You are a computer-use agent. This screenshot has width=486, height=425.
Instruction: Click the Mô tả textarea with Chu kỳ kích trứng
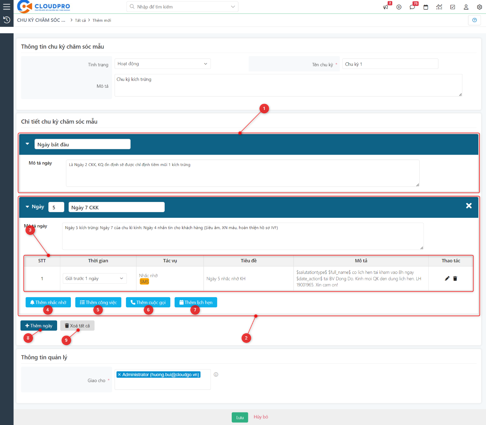[288, 85]
